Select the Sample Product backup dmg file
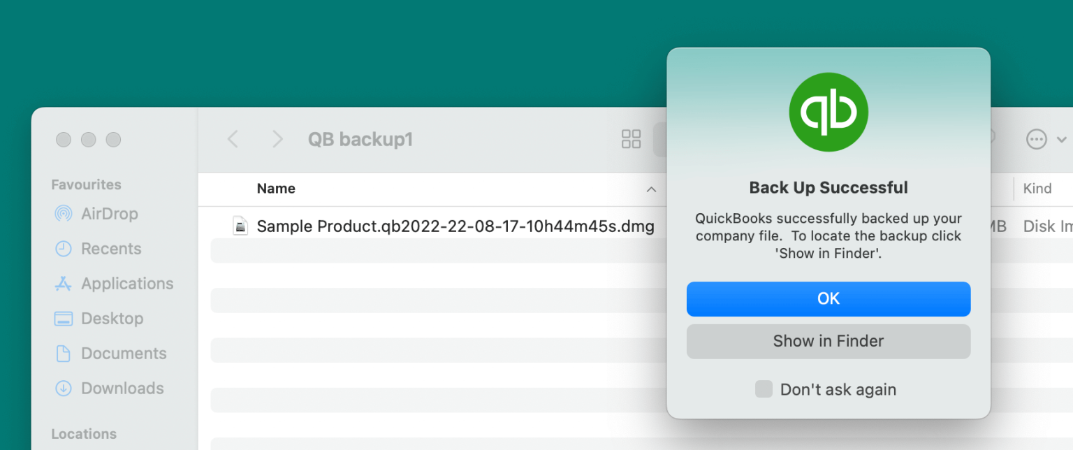 click(x=455, y=226)
